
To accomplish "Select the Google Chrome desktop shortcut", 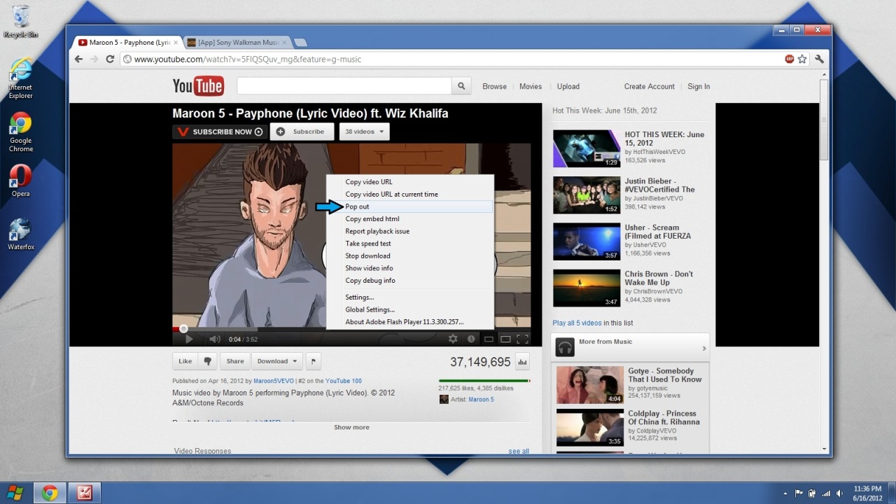I will [x=21, y=132].
